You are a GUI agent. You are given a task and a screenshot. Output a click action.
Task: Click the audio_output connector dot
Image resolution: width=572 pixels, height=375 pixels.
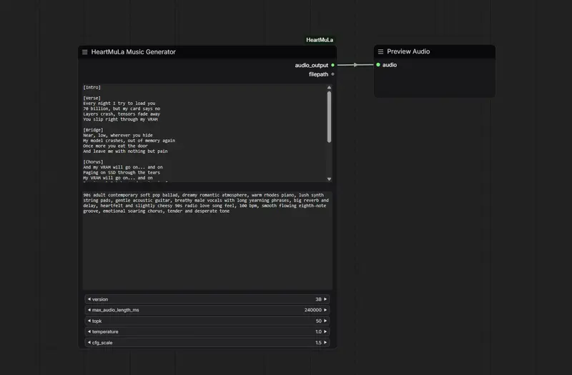click(332, 65)
